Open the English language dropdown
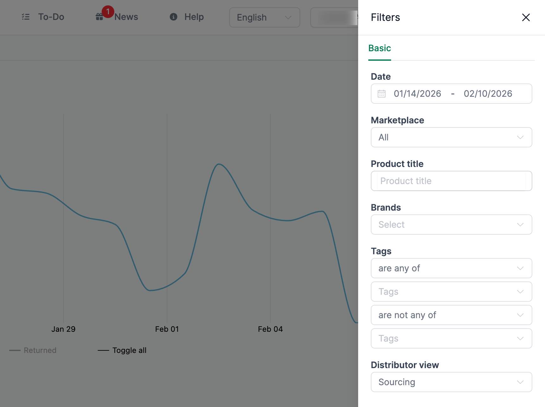The image size is (545, 407). coord(264,17)
